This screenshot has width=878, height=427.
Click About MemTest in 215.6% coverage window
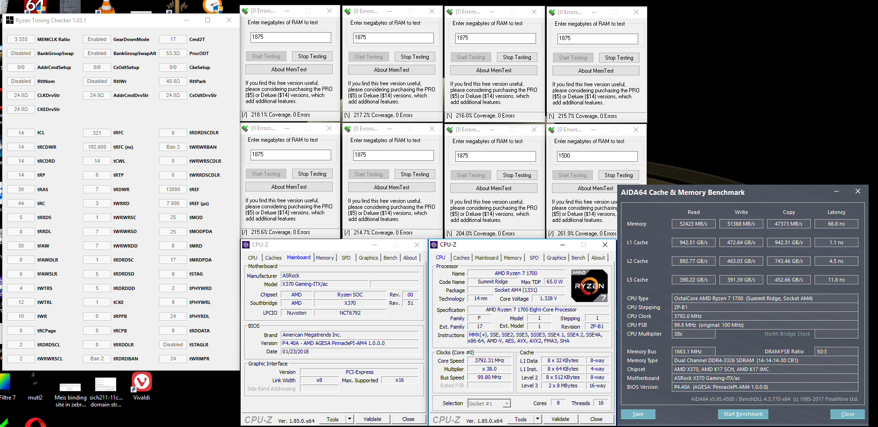tap(289, 187)
